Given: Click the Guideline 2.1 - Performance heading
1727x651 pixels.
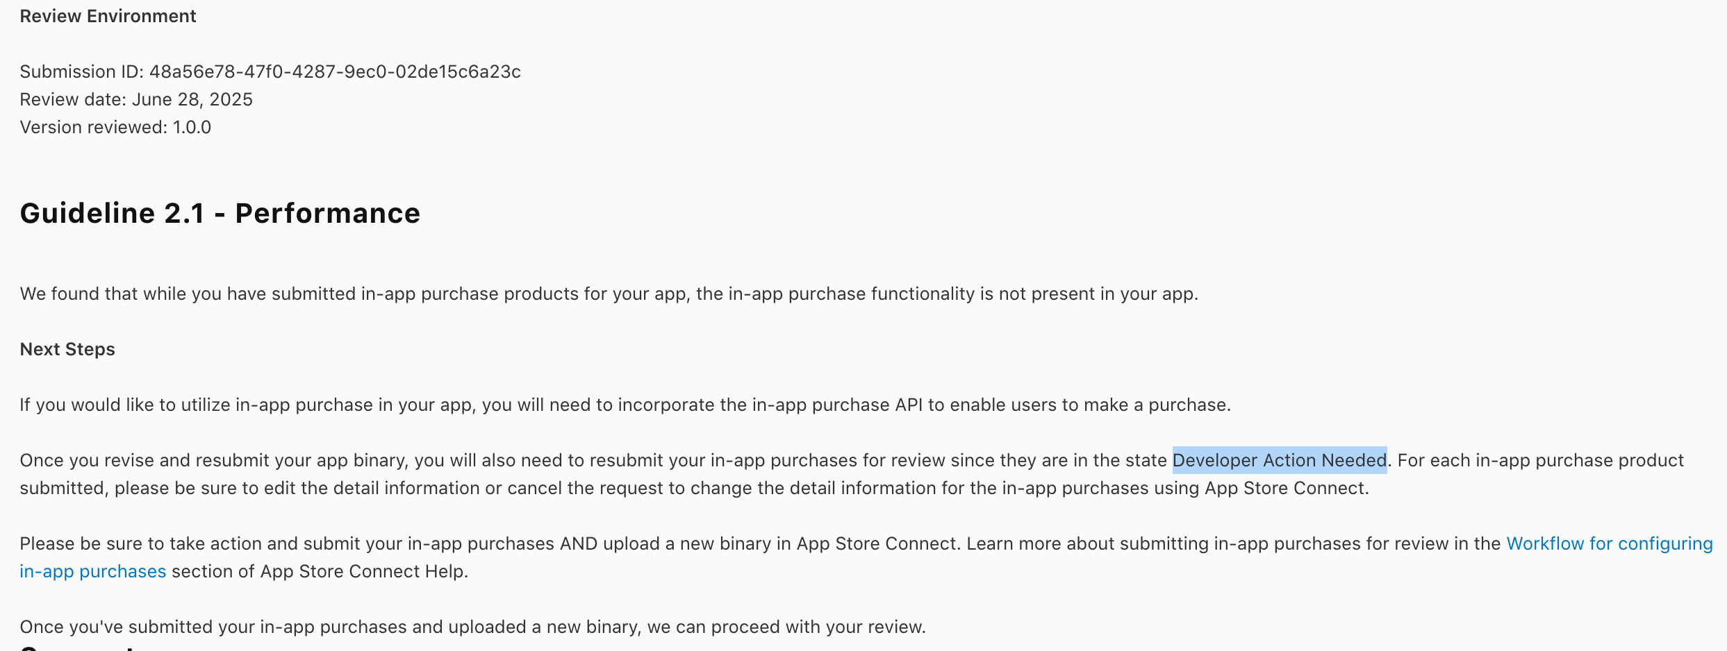Looking at the screenshot, I should 220,213.
